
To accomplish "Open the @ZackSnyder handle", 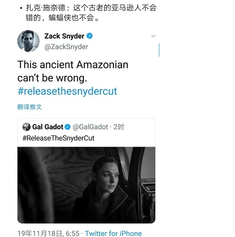I will tap(66, 47).
